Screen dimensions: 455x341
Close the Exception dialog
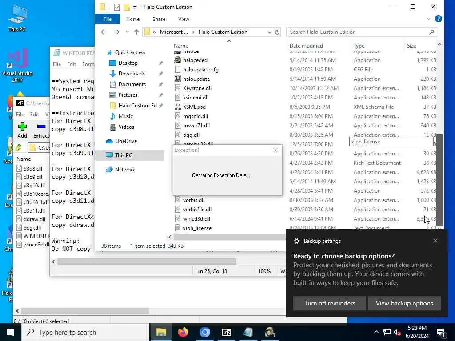tap(275, 150)
